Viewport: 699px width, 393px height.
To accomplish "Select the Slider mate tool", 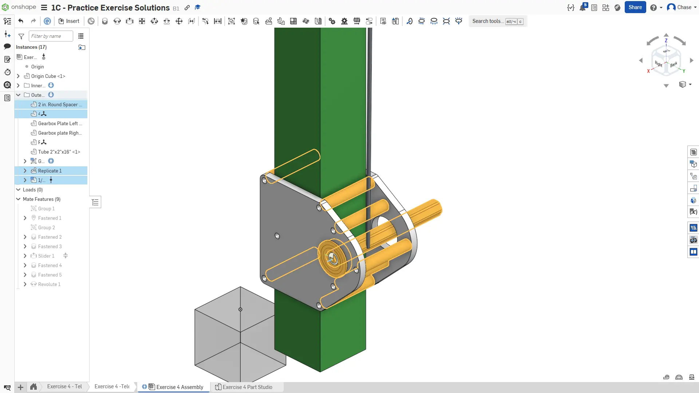I will 130,21.
